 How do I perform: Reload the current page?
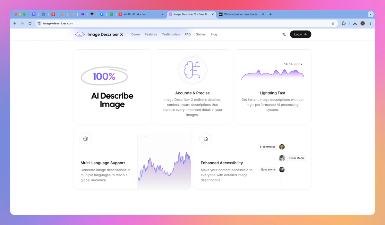click(x=30, y=23)
